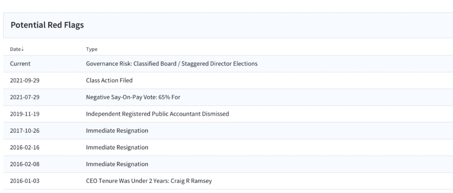This screenshot has height=193, width=453.
Task: Select the 2016-02-16 date cell
Action: (25, 147)
